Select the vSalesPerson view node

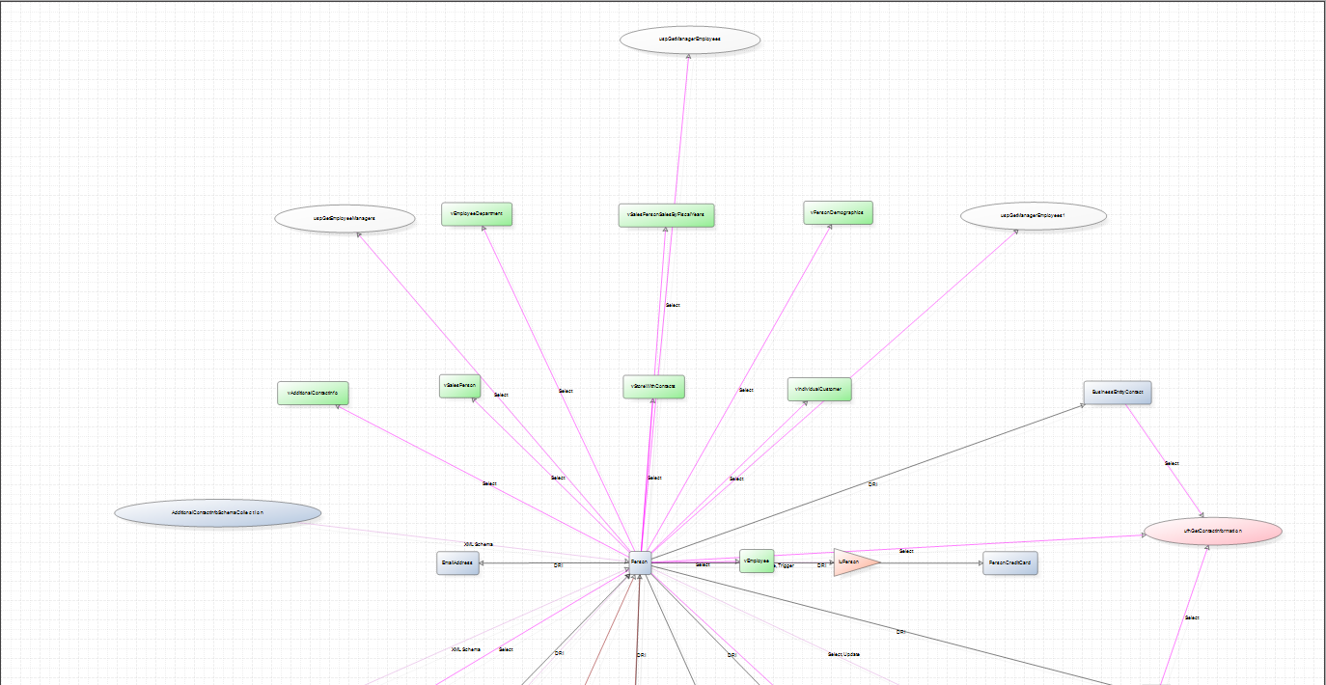coord(459,385)
